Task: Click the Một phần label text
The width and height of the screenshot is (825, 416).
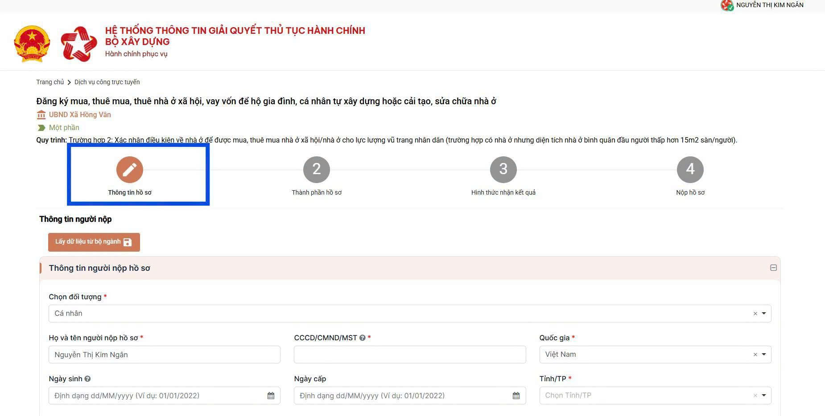Action: 64,127
